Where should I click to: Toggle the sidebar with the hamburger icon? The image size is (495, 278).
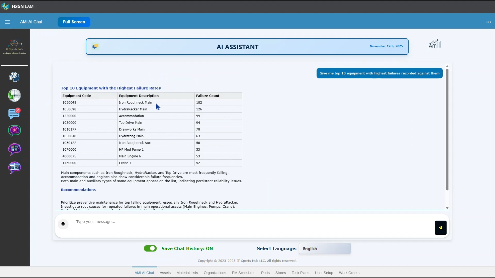tap(7, 22)
